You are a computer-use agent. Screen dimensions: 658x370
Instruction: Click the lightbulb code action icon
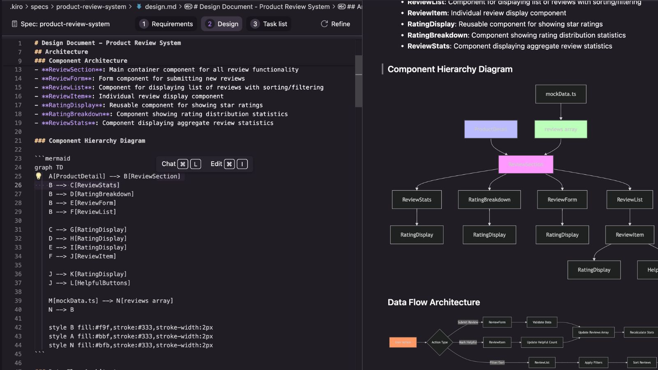coord(39,176)
